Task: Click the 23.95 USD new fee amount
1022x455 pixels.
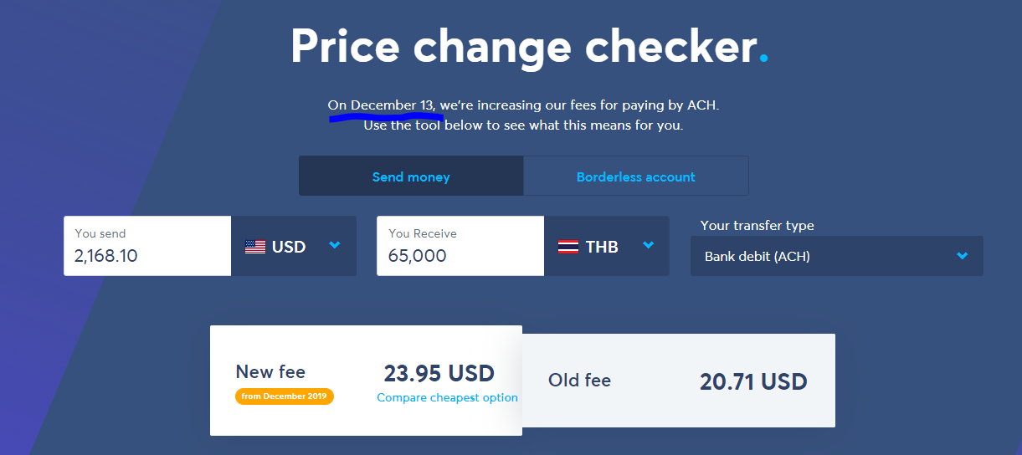Action: click(439, 373)
